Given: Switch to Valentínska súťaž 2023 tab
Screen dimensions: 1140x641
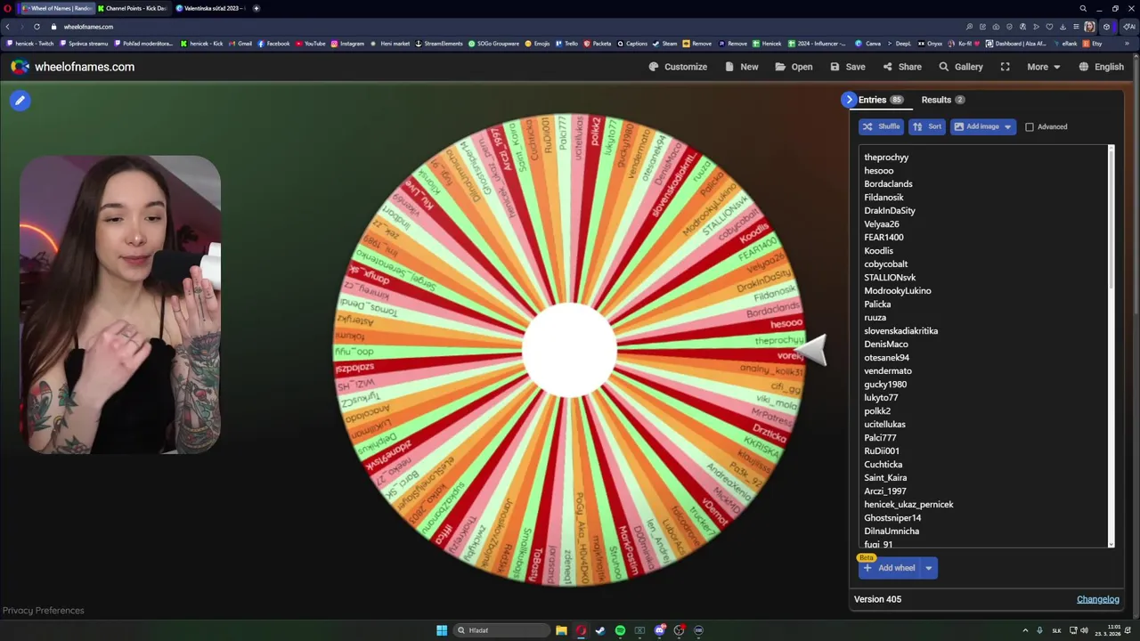Looking at the screenshot, I should (211, 8).
